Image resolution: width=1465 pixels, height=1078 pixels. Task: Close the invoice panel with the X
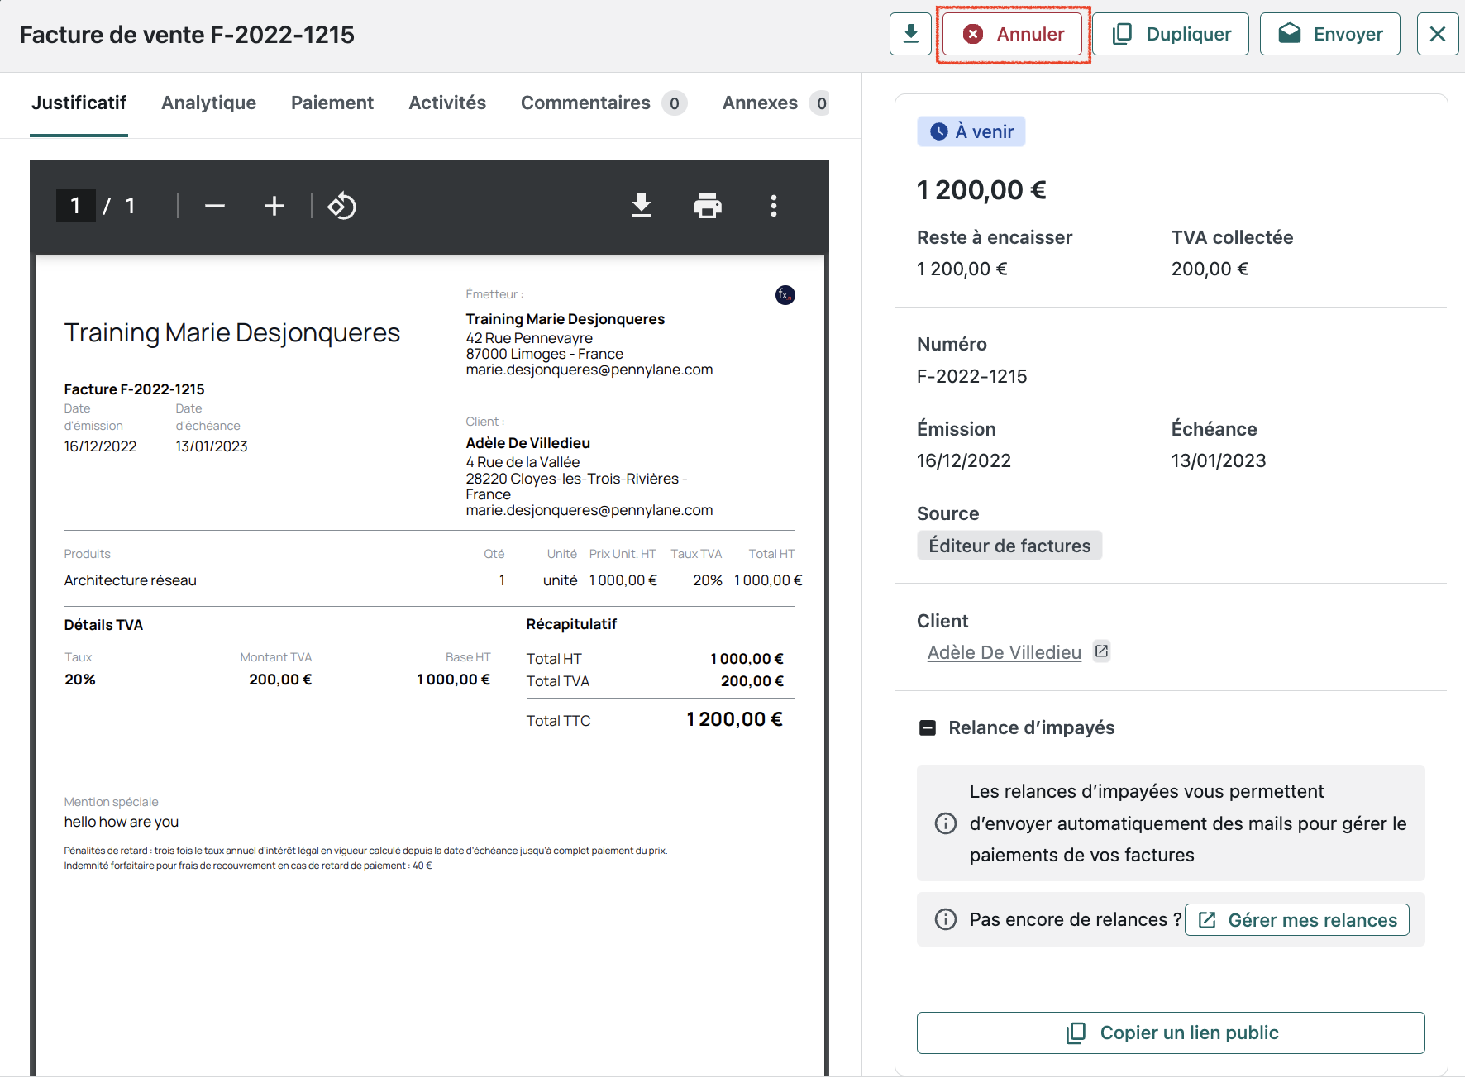point(1438,34)
